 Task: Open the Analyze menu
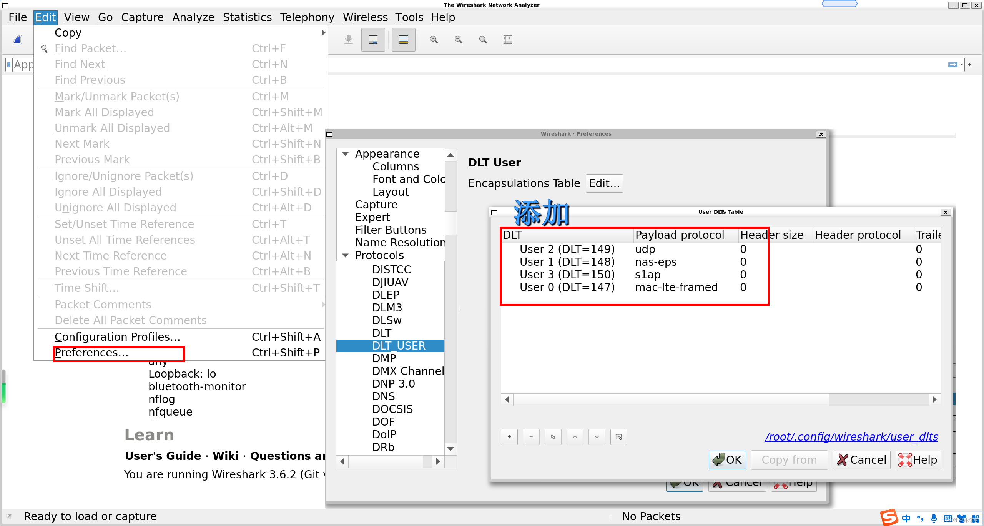[193, 17]
